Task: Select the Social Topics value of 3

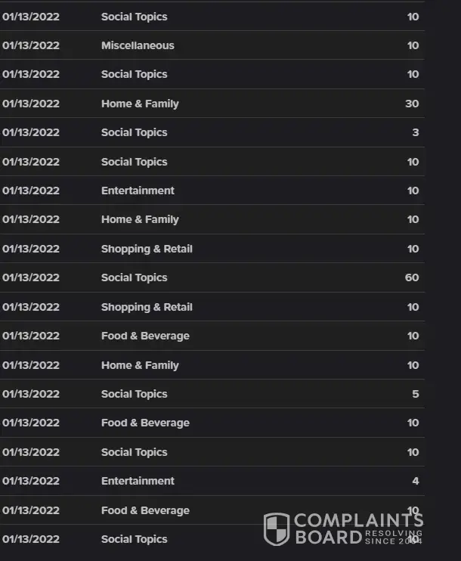Action: pyautogui.click(x=416, y=132)
